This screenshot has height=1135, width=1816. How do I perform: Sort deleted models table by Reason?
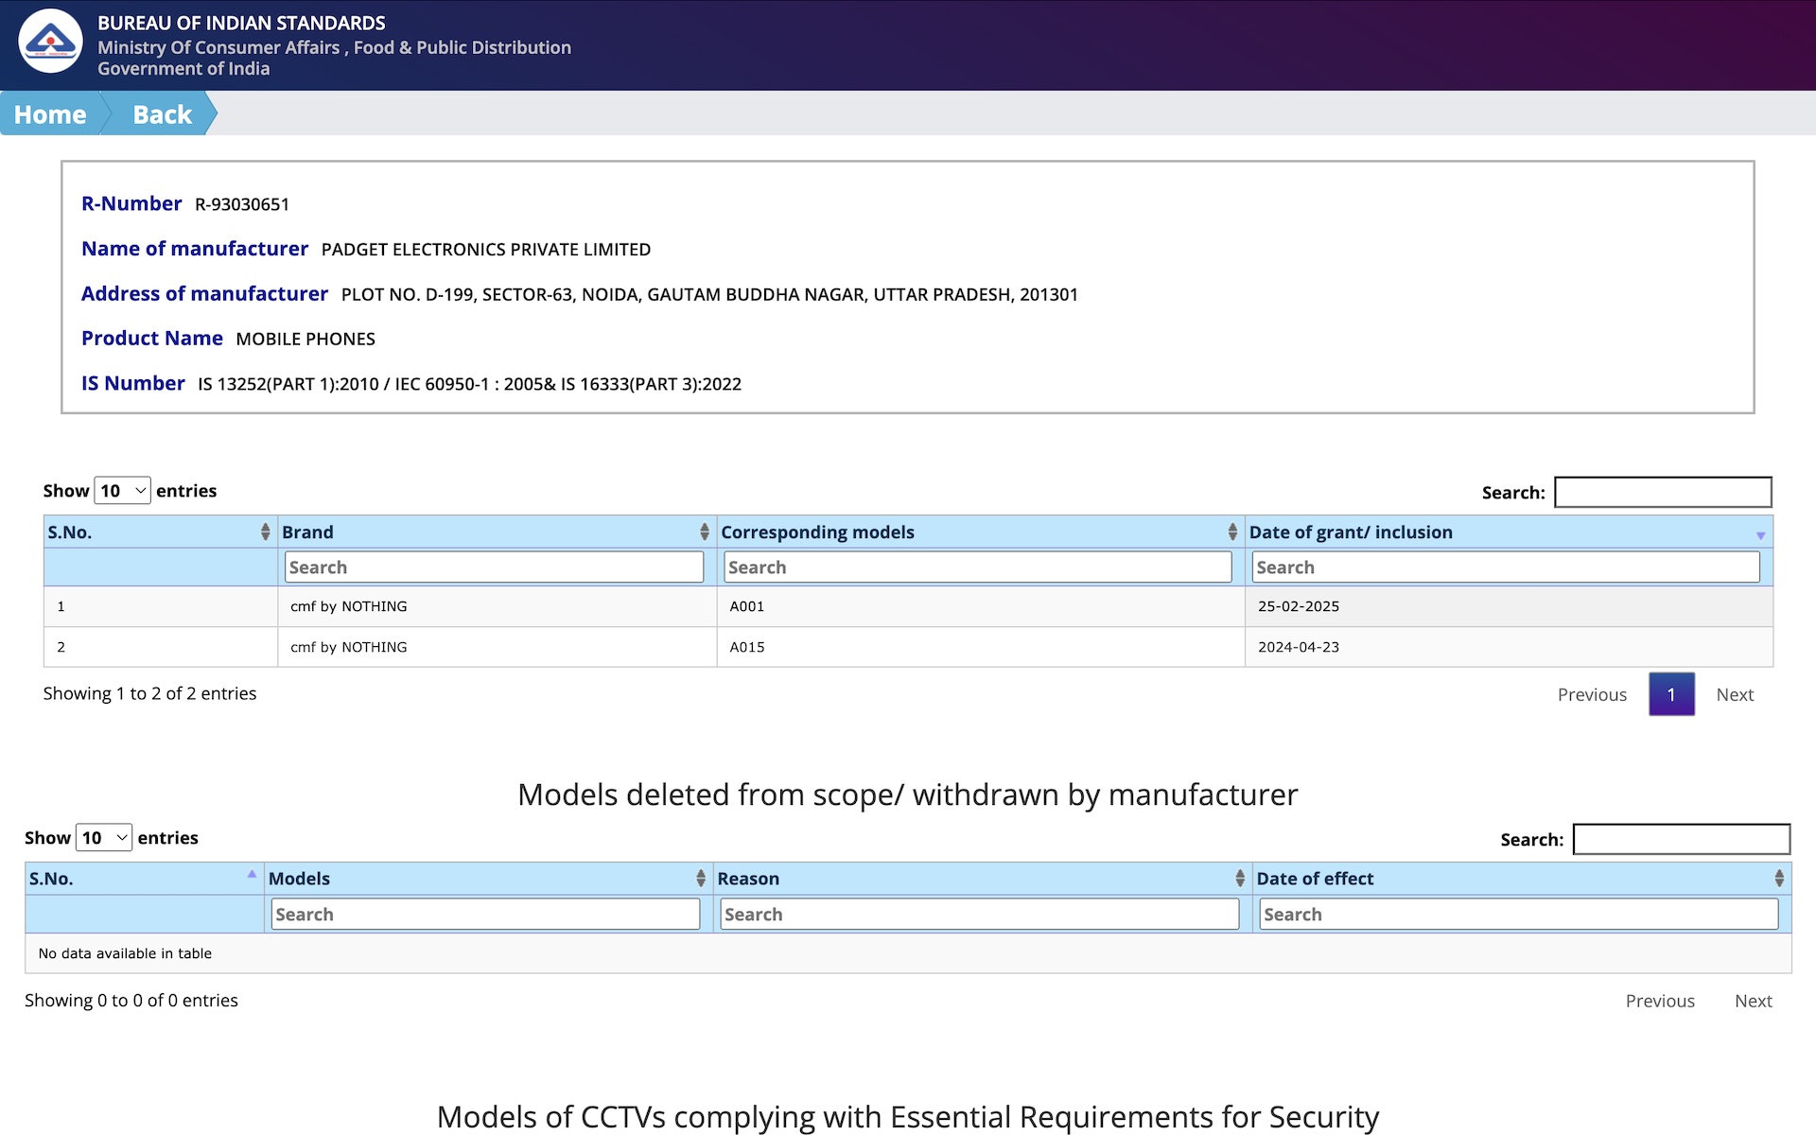click(x=1239, y=879)
